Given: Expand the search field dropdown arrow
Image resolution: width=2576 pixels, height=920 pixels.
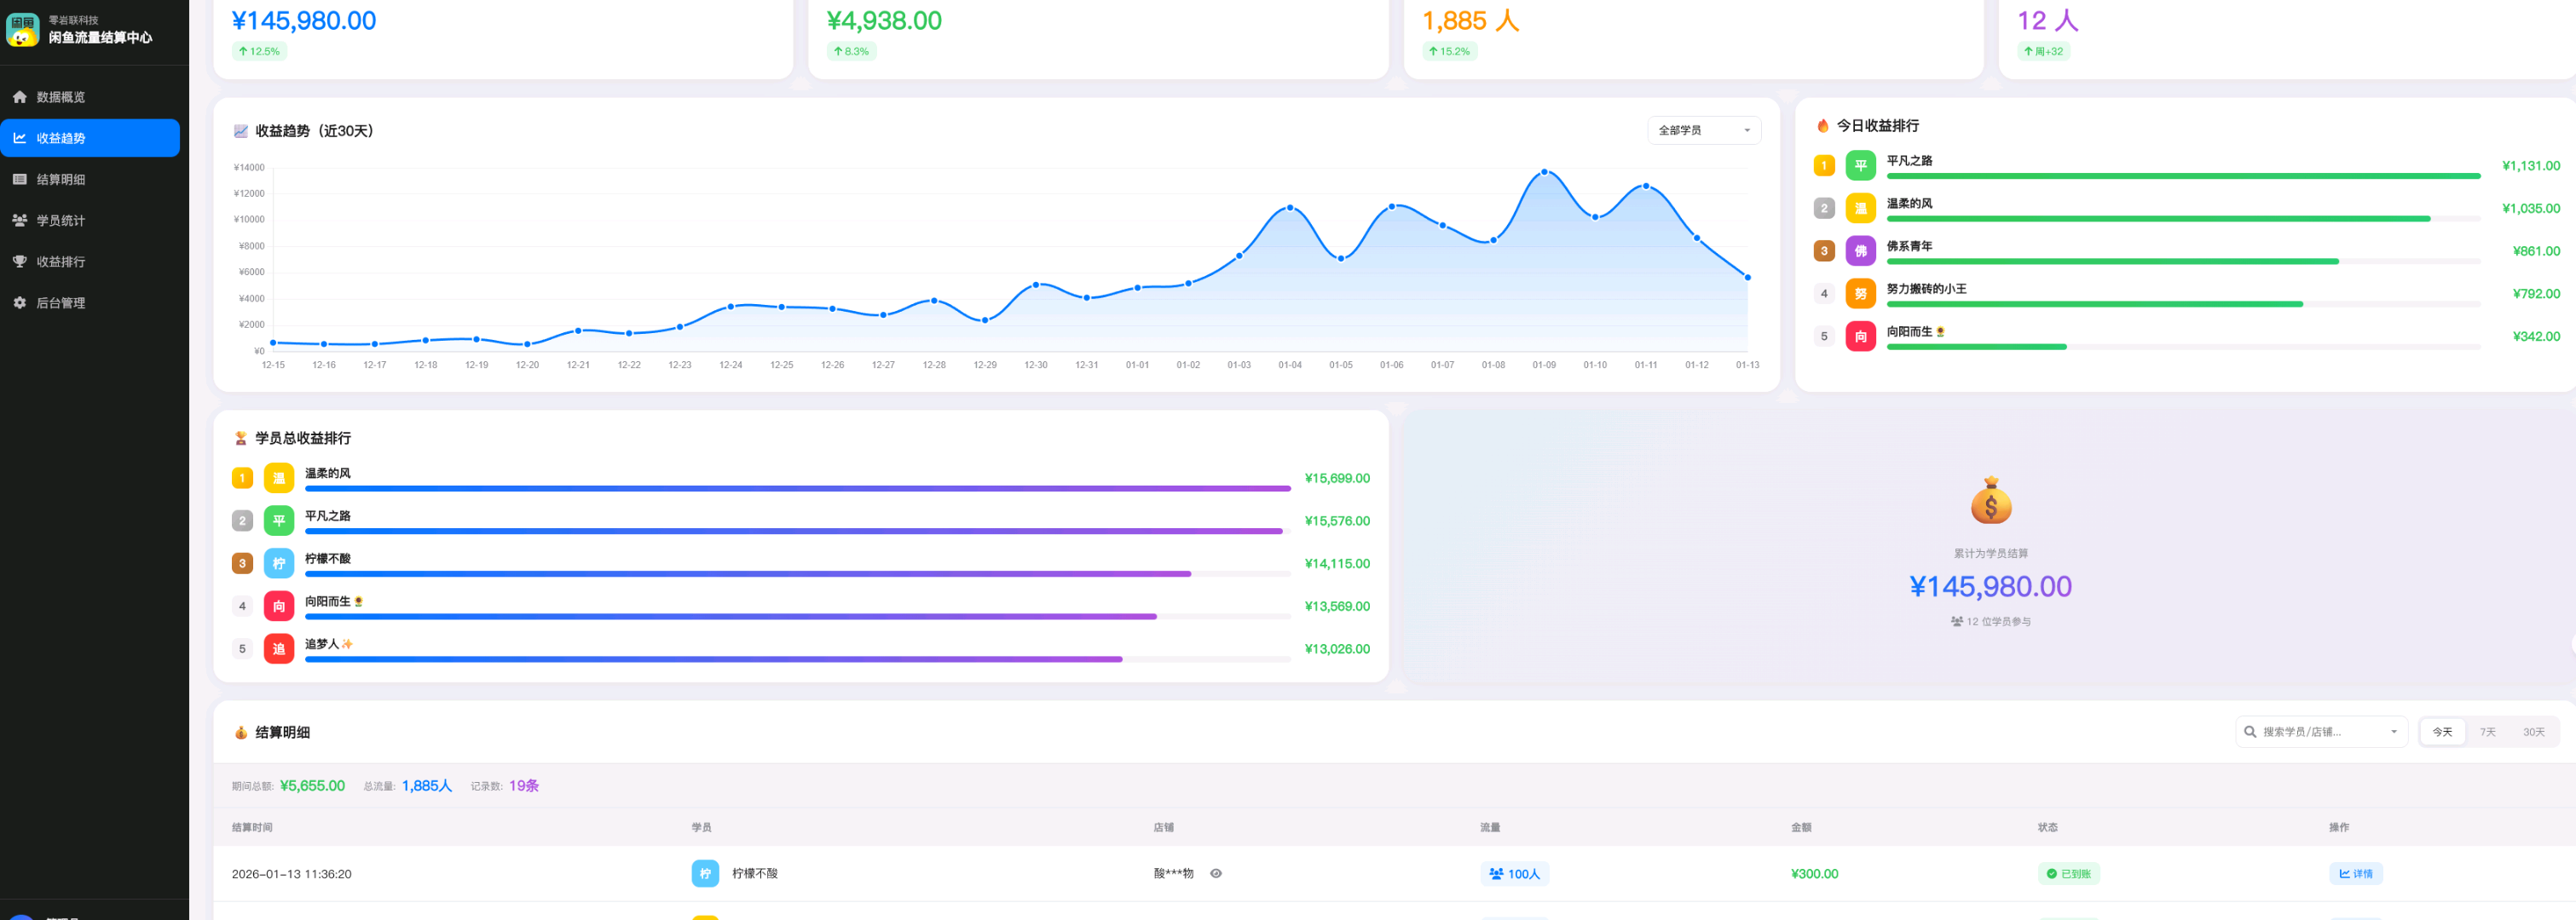Looking at the screenshot, I should pos(2394,733).
